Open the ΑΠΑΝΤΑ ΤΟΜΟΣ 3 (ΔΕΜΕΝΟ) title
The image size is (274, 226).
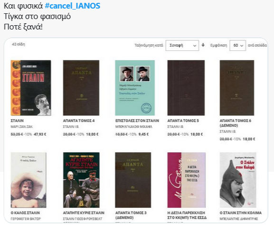[x=131, y=215]
